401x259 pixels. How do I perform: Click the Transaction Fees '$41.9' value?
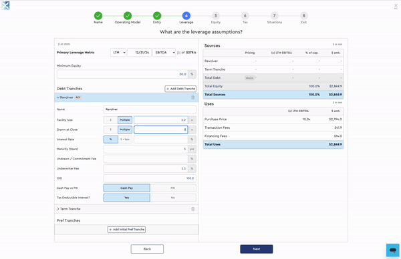click(338, 127)
